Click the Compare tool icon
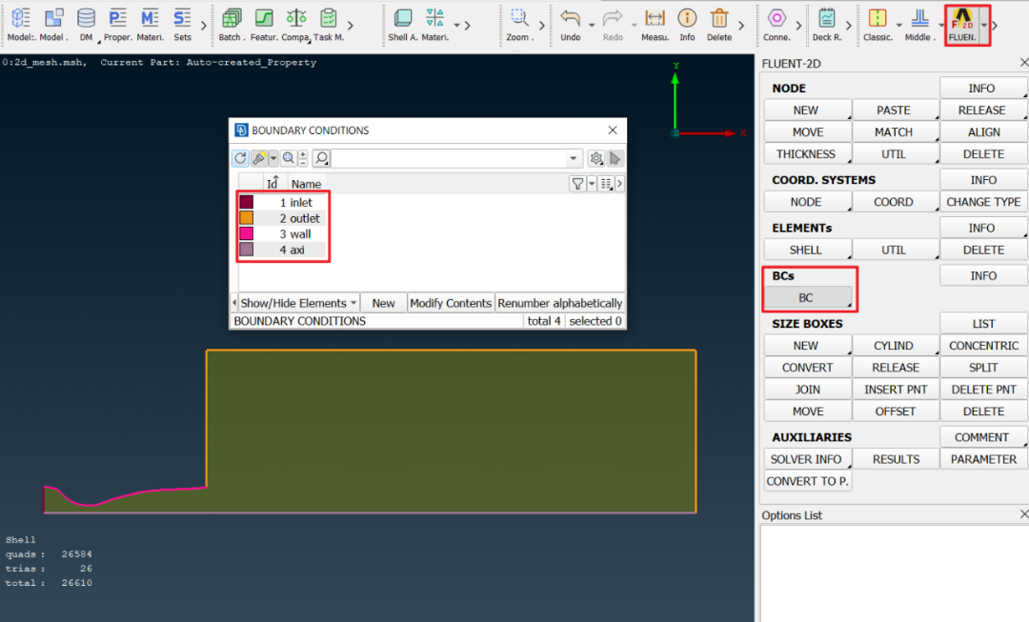This screenshot has height=622, width=1029. (x=296, y=25)
